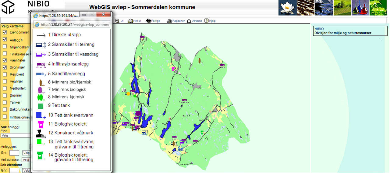Click the Gnr input under Søk anlegg

point(14,153)
